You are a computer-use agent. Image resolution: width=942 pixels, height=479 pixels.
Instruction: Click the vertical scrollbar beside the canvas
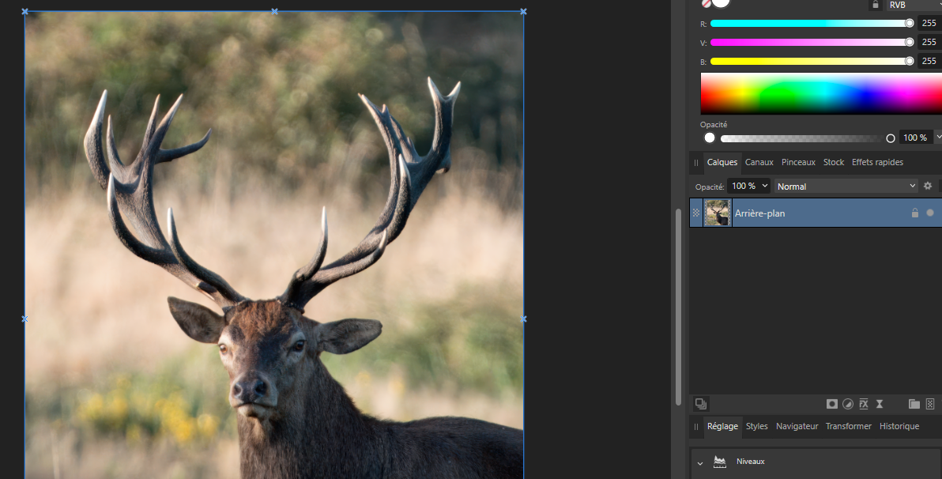[x=678, y=307]
